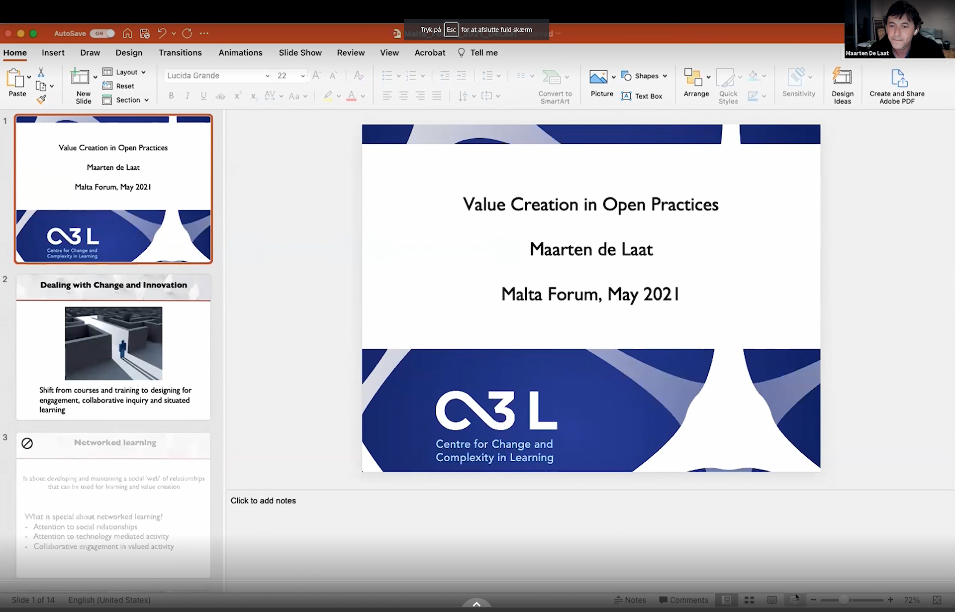This screenshot has height=612, width=955.
Task: Adjust the zoom slider in status bar
Action: [844, 600]
